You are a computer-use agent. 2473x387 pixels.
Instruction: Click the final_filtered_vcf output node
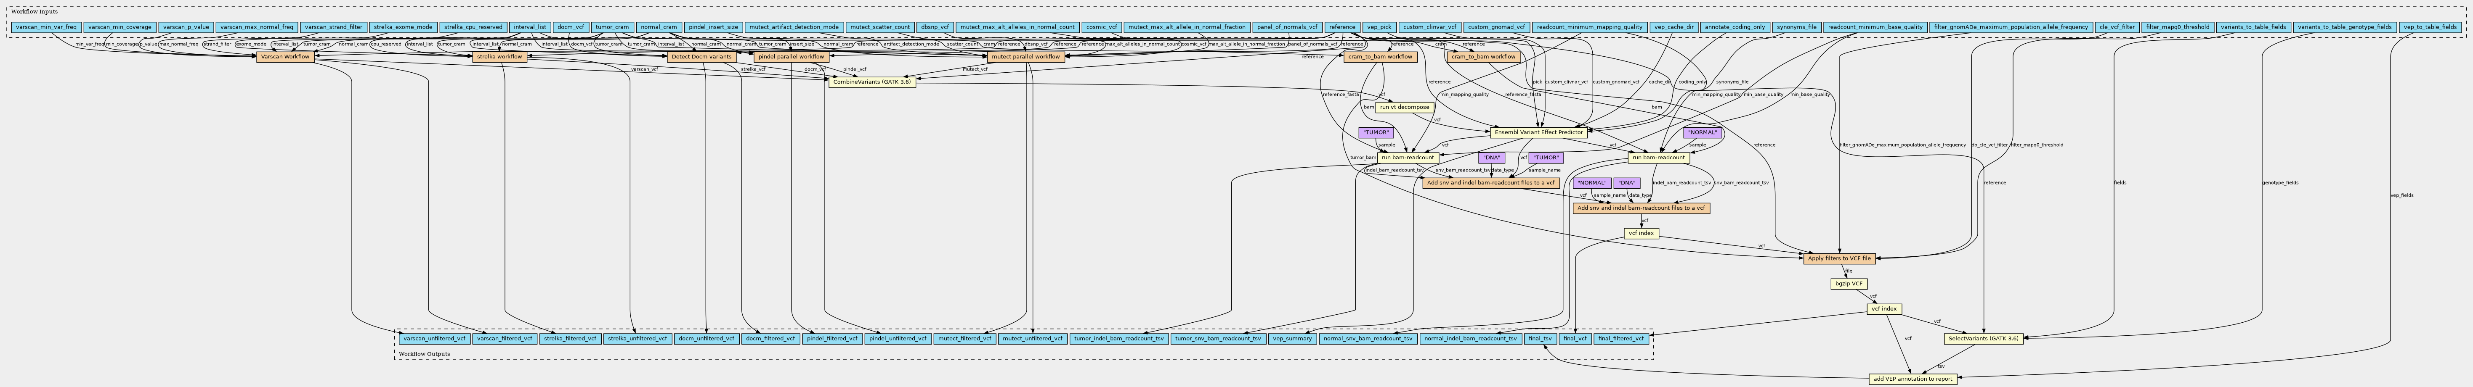[x=1621, y=338]
